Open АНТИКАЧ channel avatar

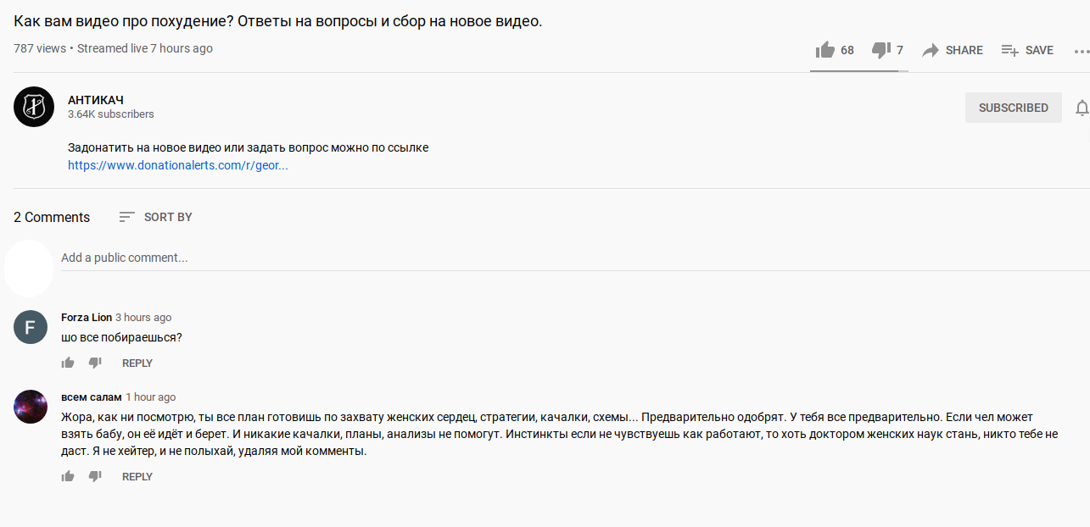pyautogui.click(x=34, y=107)
